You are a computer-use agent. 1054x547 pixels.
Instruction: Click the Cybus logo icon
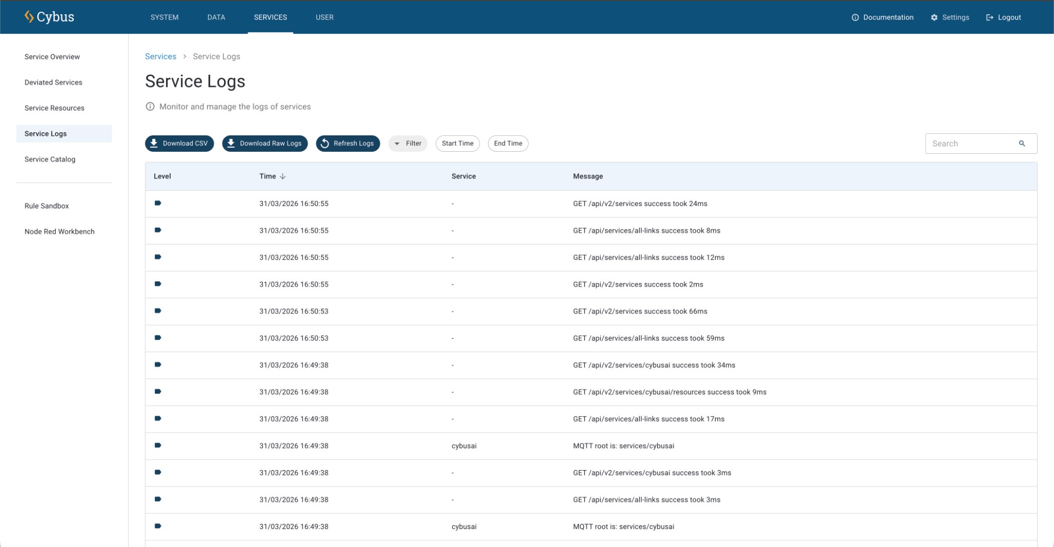click(x=29, y=17)
